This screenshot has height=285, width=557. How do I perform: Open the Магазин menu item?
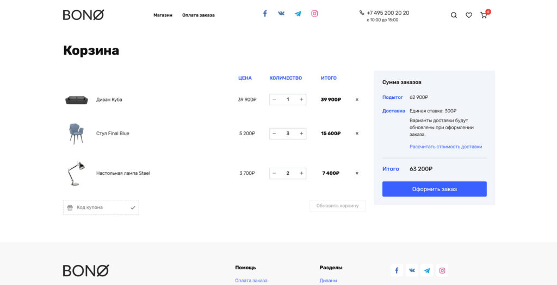[x=163, y=15]
